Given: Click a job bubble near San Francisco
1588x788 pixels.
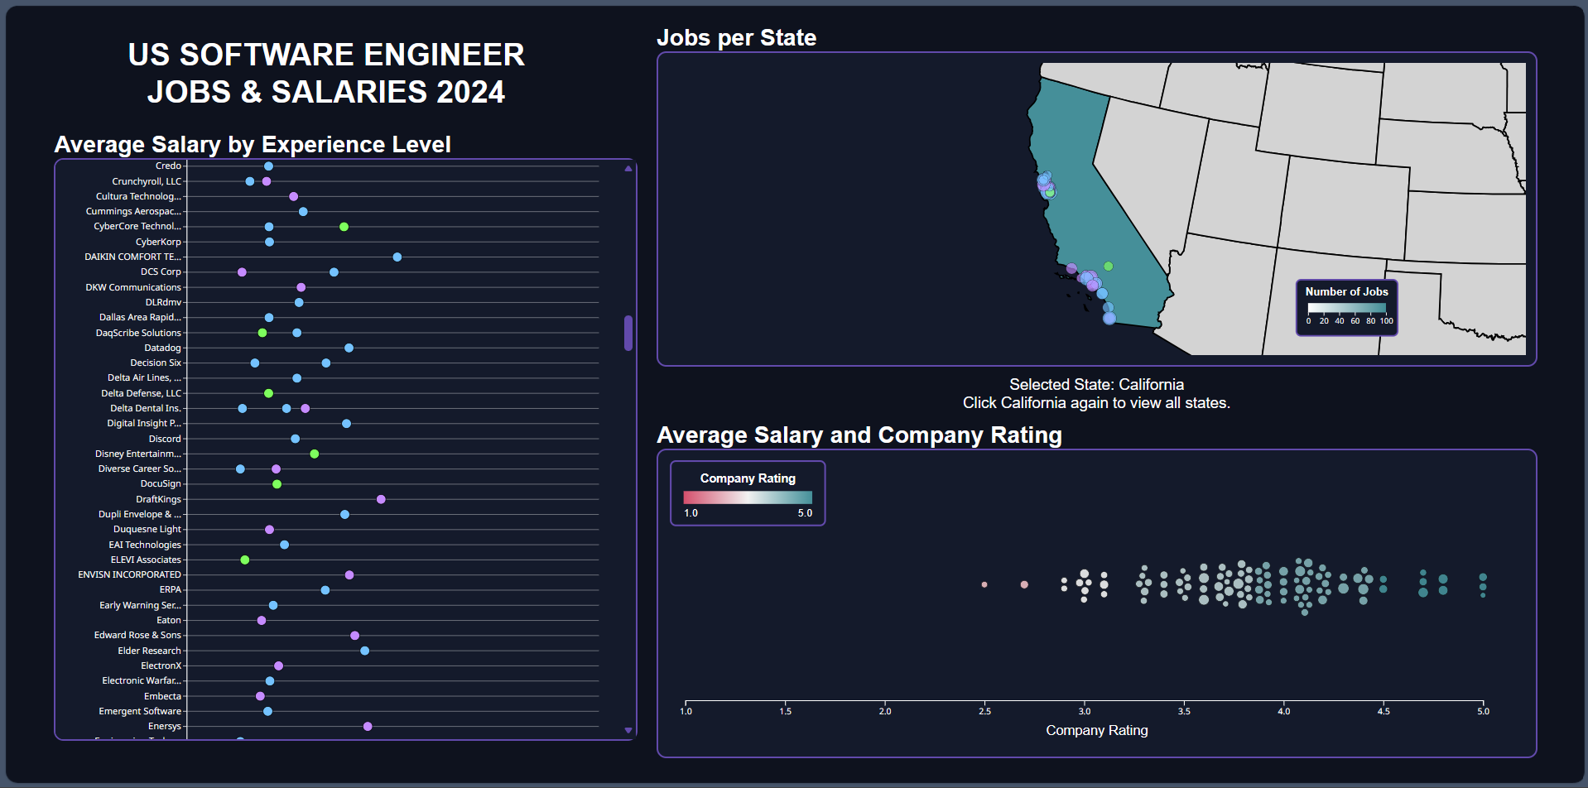Looking at the screenshot, I should pos(1046,180).
